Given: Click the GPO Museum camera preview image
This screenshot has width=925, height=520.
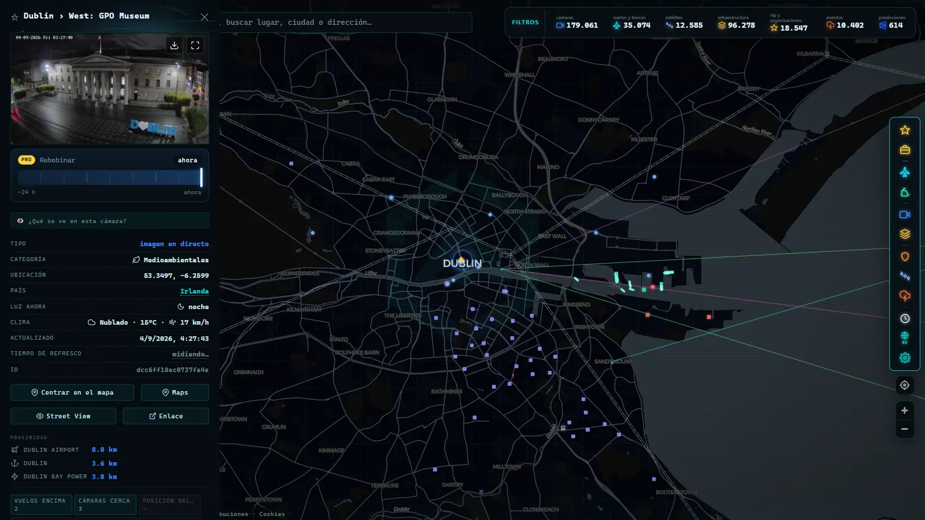Looking at the screenshot, I should pyautogui.click(x=110, y=88).
